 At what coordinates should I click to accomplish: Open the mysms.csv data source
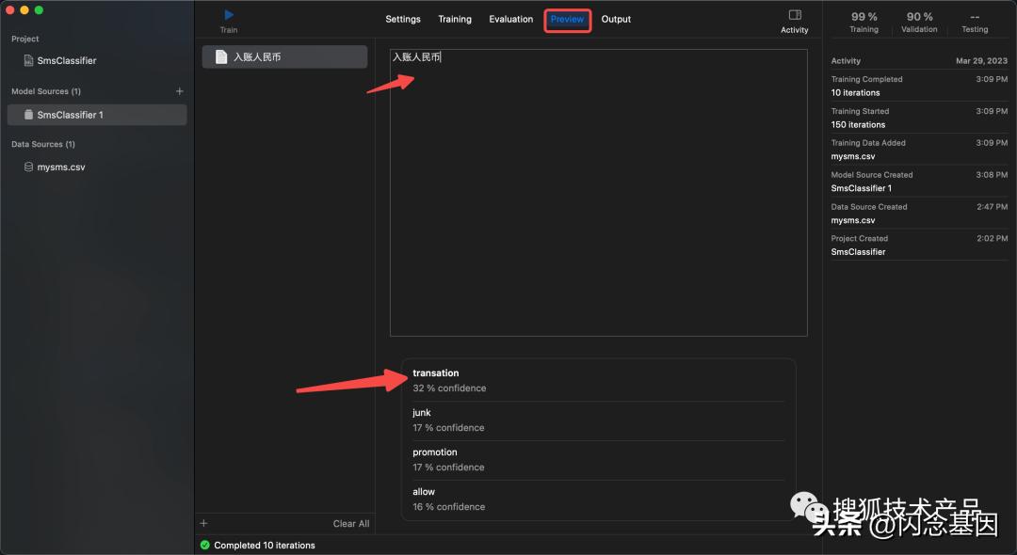click(x=60, y=167)
